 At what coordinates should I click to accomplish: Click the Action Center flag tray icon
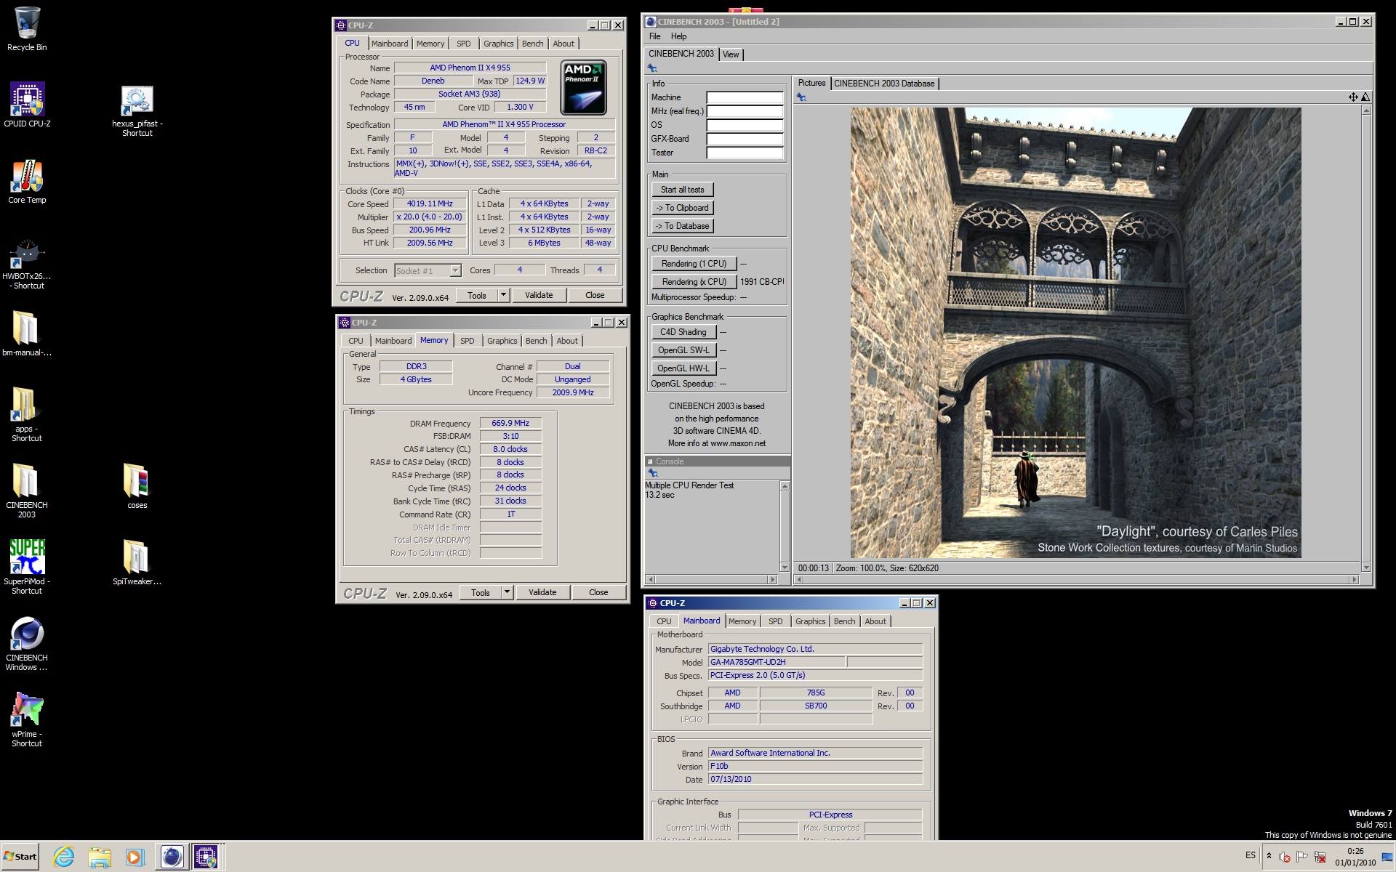pos(1302,857)
